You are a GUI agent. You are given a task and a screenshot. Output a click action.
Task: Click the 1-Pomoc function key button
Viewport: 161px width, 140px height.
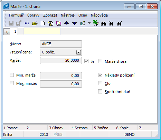[14, 128]
